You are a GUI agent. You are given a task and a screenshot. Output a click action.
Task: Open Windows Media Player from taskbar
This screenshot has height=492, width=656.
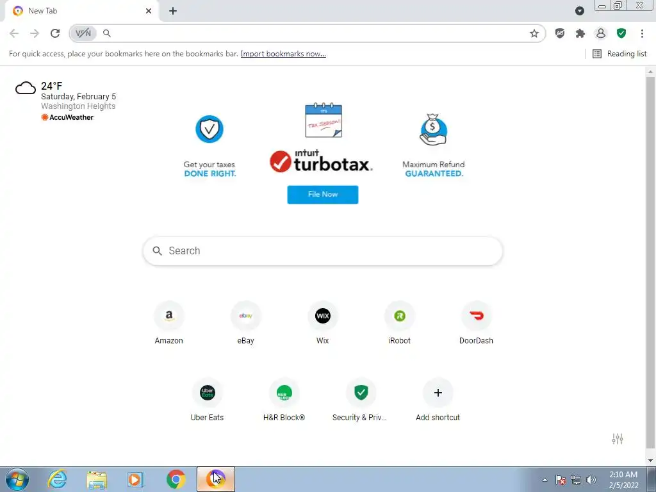(x=136, y=479)
